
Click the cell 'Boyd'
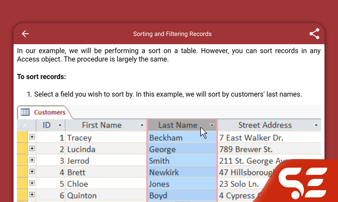[x=182, y=196]
